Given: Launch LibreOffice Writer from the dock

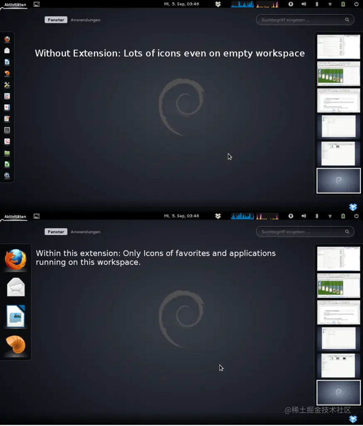Looking at the screenshot, I should point(15,316).
